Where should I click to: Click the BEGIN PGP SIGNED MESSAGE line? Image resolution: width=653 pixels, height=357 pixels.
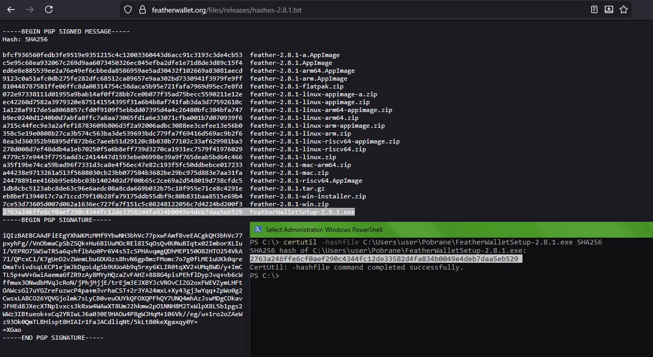coord(66,31)
